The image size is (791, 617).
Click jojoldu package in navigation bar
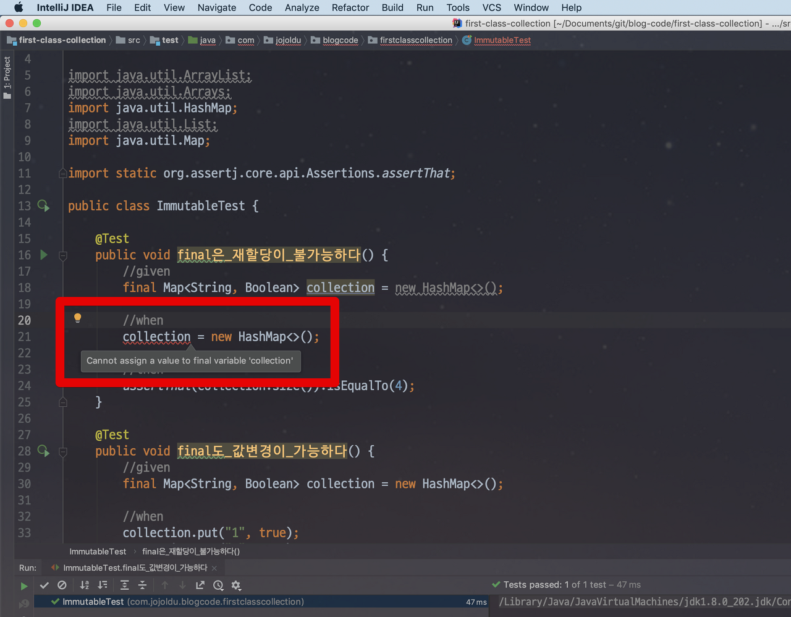tap(282, 40)
